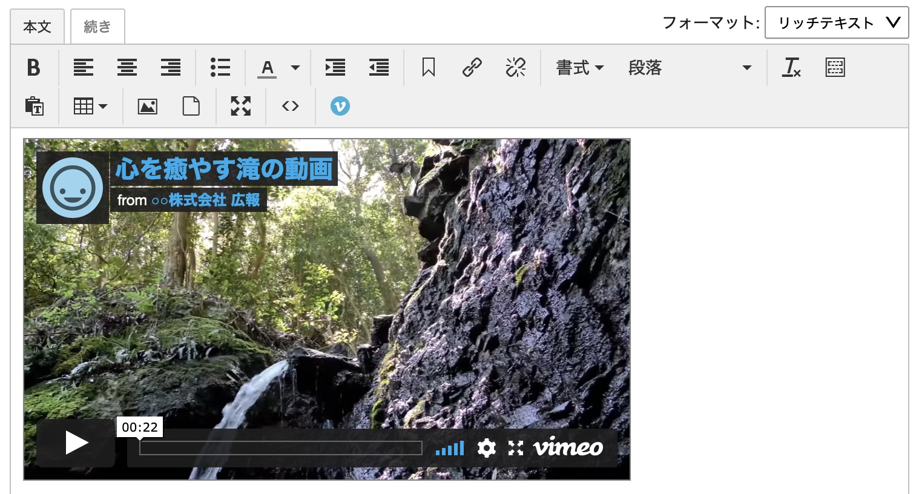Screen dimensions: 919x494
Task: Insert a file with the document icon
Action: [x=191, y=106]
